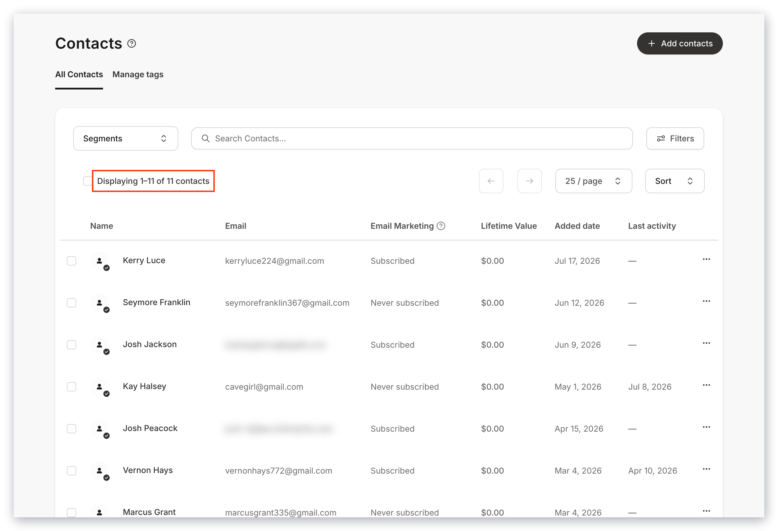Open more options for Kerry Luce
This screenshot has height=531, width=778.
point(707,259)
